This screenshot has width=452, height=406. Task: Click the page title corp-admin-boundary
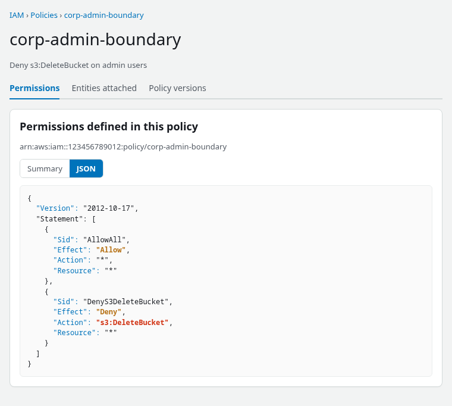95,39
